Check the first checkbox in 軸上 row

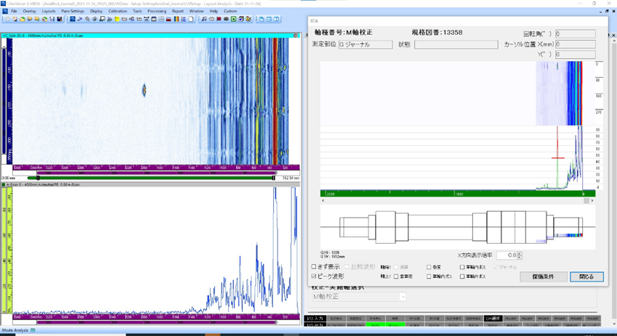pyautogui.click(x=396, y=276)
